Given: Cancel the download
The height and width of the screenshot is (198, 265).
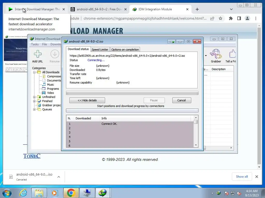Looking at the screenshot, I should (182, 100).
